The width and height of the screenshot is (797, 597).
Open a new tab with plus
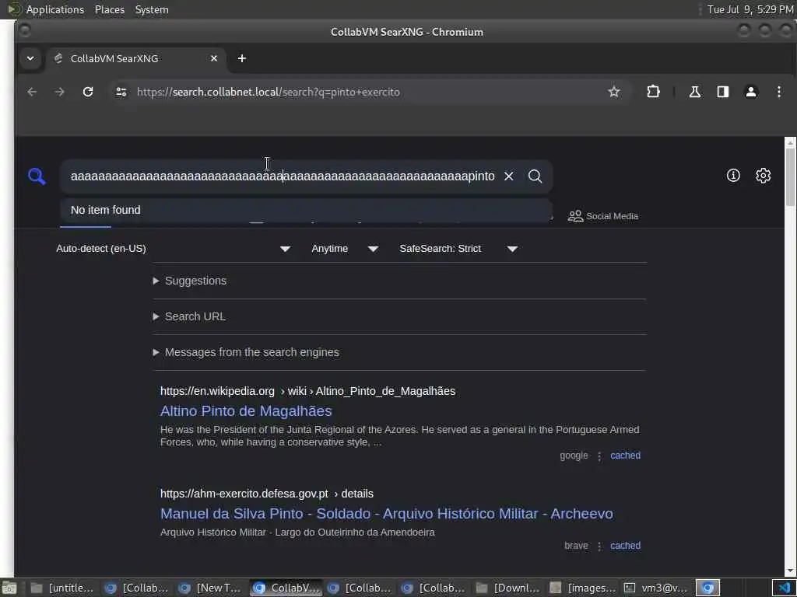(242, 58)
